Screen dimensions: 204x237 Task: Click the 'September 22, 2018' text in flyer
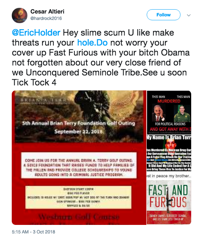point(79,132)
